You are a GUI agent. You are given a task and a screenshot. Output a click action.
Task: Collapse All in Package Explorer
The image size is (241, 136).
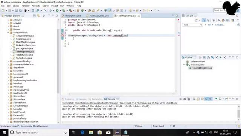click(34, 16)
